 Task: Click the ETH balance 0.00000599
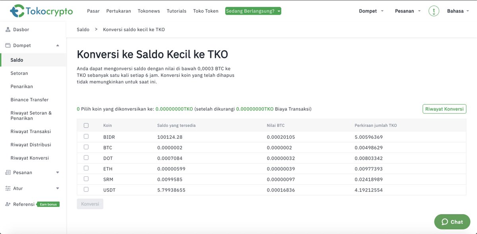pos(171,169)
